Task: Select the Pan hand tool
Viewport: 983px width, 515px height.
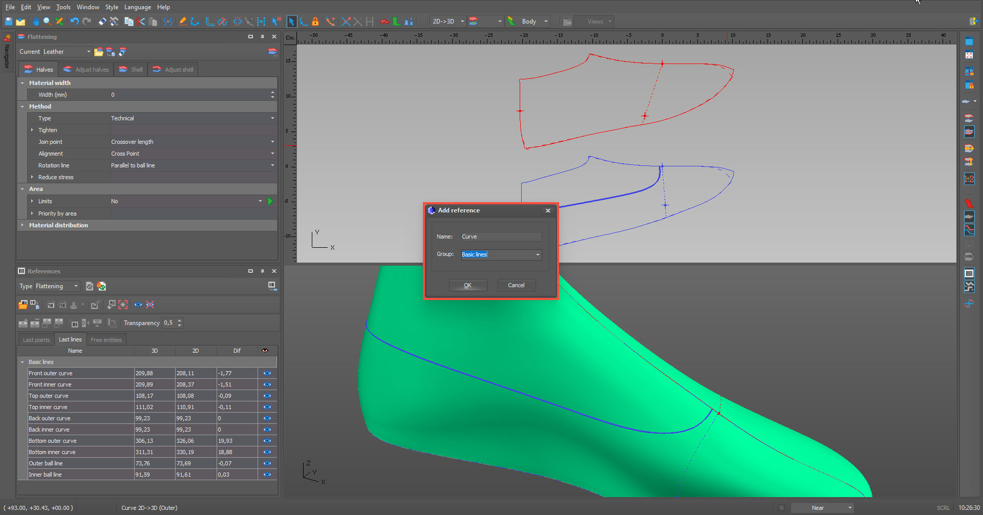Action: (x=36, y=22)
